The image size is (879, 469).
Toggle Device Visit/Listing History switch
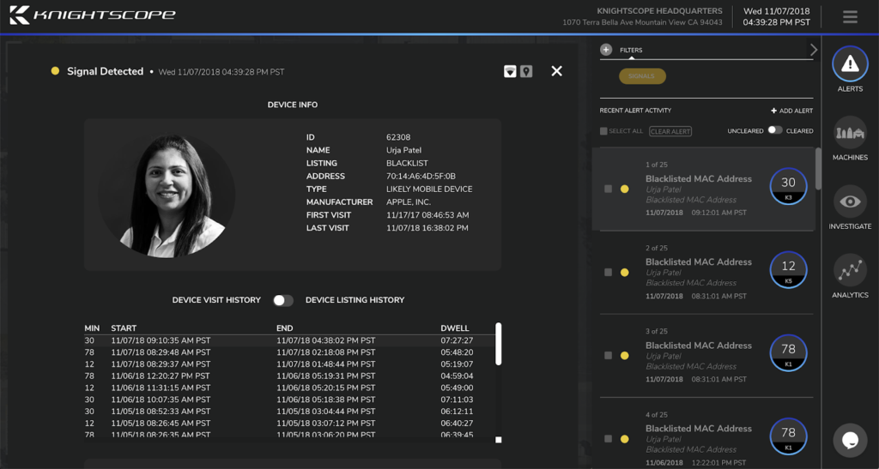283,301
